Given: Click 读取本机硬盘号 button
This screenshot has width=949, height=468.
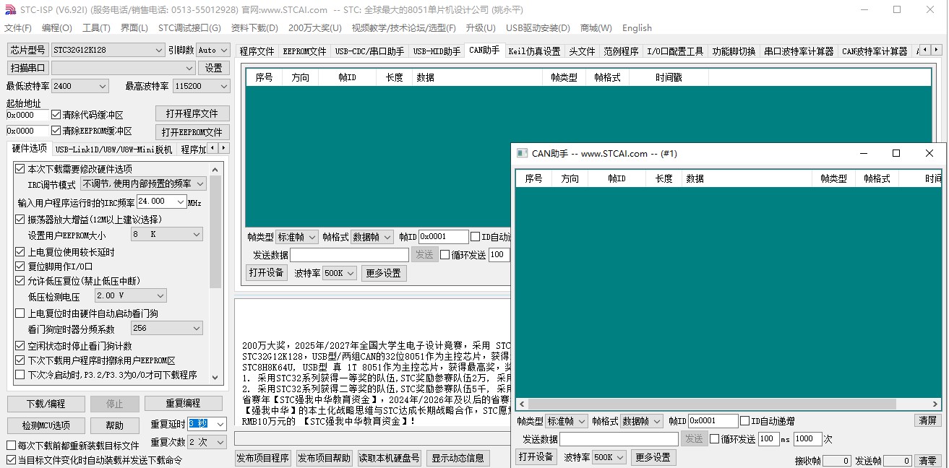Looking at the screenshot, I should pos(389,458).
